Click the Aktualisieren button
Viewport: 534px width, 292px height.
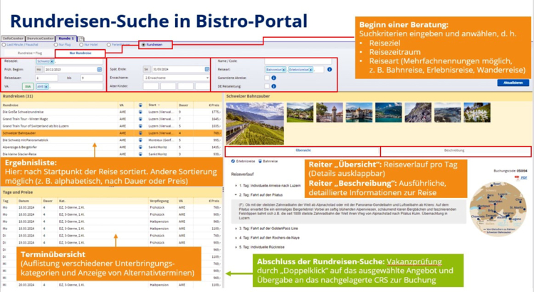513,83
